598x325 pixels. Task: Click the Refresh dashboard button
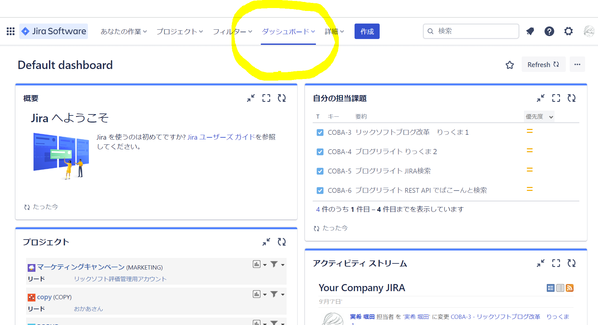[544, 64]
